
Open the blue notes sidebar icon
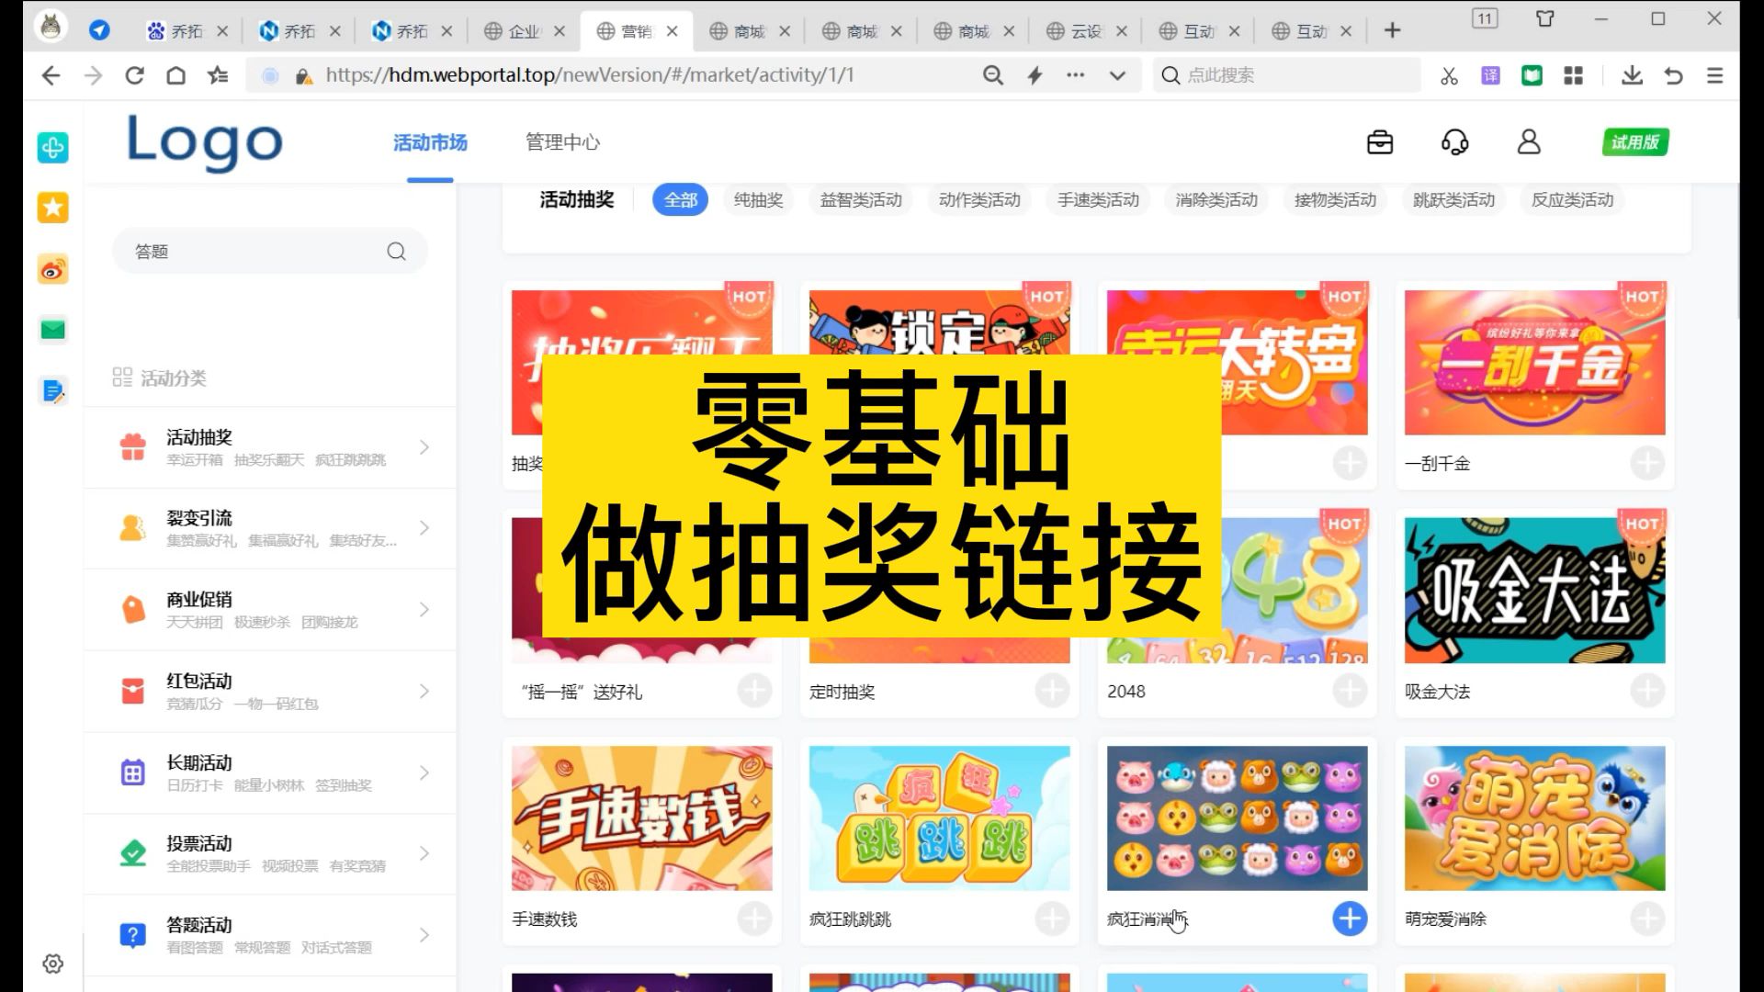click(x=52, y=390)
